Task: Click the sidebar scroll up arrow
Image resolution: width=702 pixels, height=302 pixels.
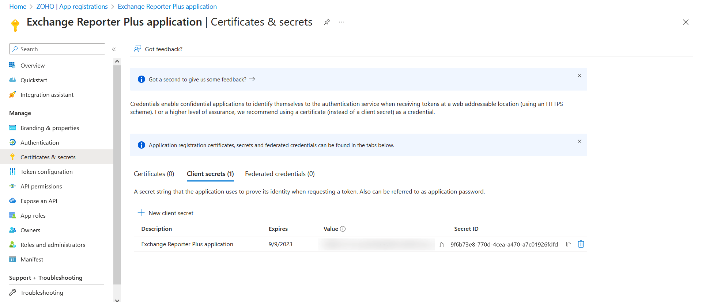Action: pos(117,61)
